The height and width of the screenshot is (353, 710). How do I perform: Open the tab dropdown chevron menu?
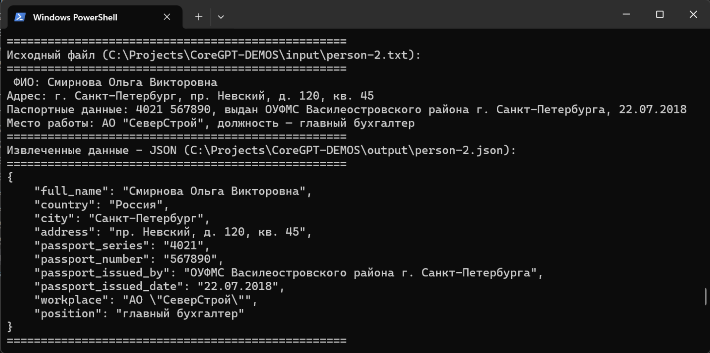[221, 17]
